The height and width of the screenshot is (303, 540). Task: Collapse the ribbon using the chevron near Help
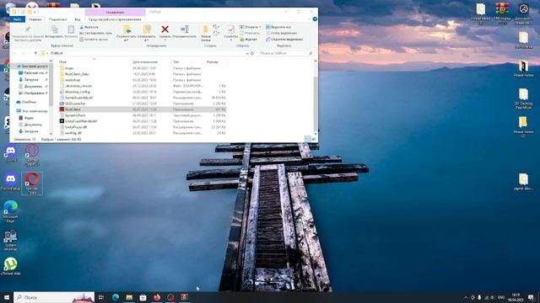click(309, 19)
